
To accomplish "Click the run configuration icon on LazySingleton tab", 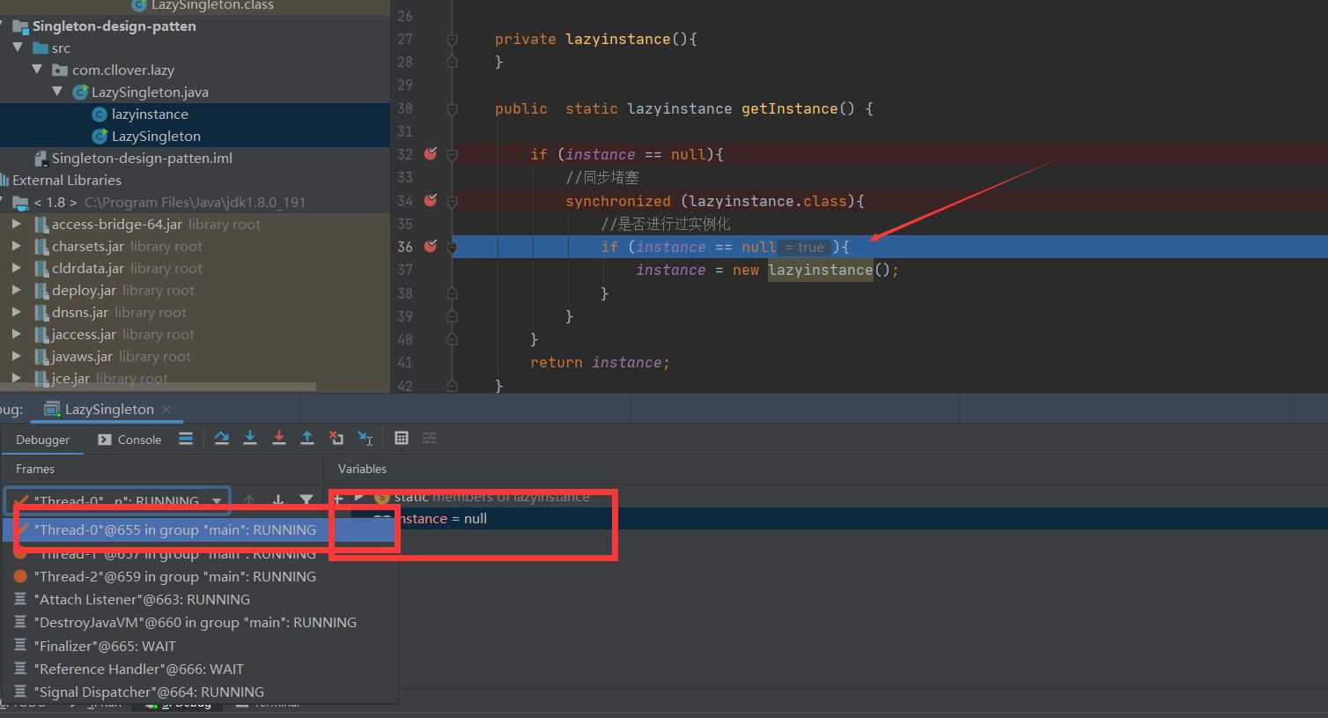I will coord(52,409).
